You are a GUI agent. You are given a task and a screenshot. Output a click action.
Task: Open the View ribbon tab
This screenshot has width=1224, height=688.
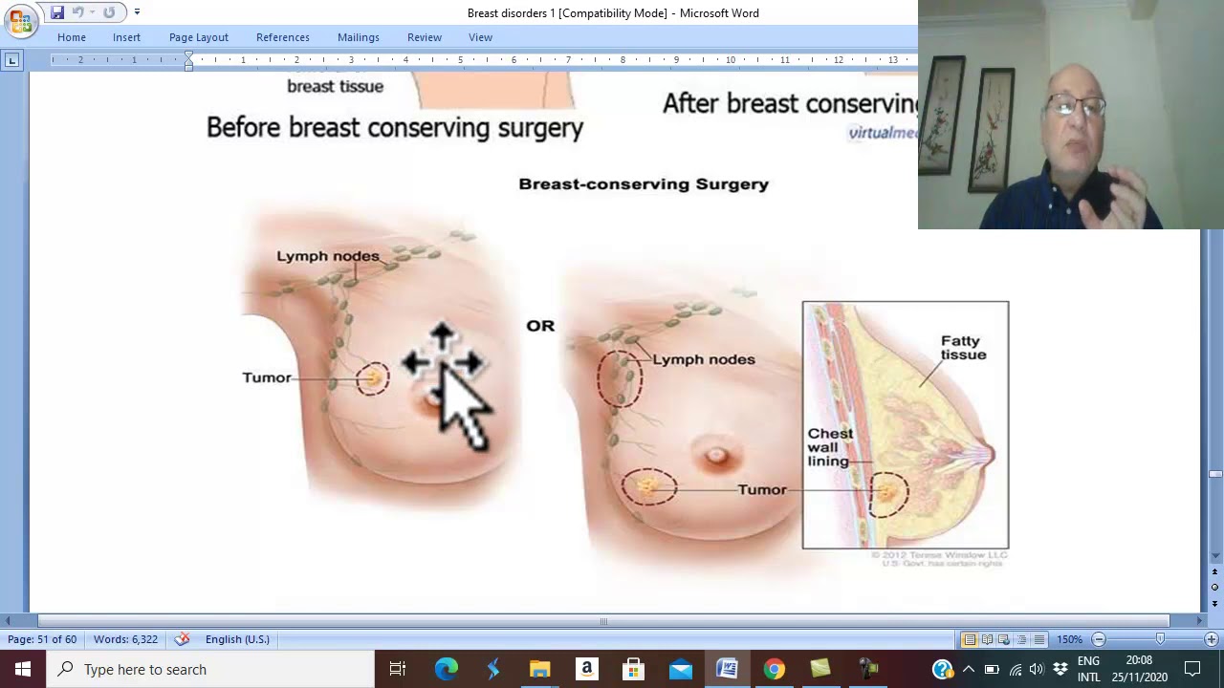(x=480, y=37)
